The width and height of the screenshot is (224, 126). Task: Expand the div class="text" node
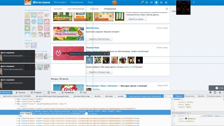[x=15, y=101]
